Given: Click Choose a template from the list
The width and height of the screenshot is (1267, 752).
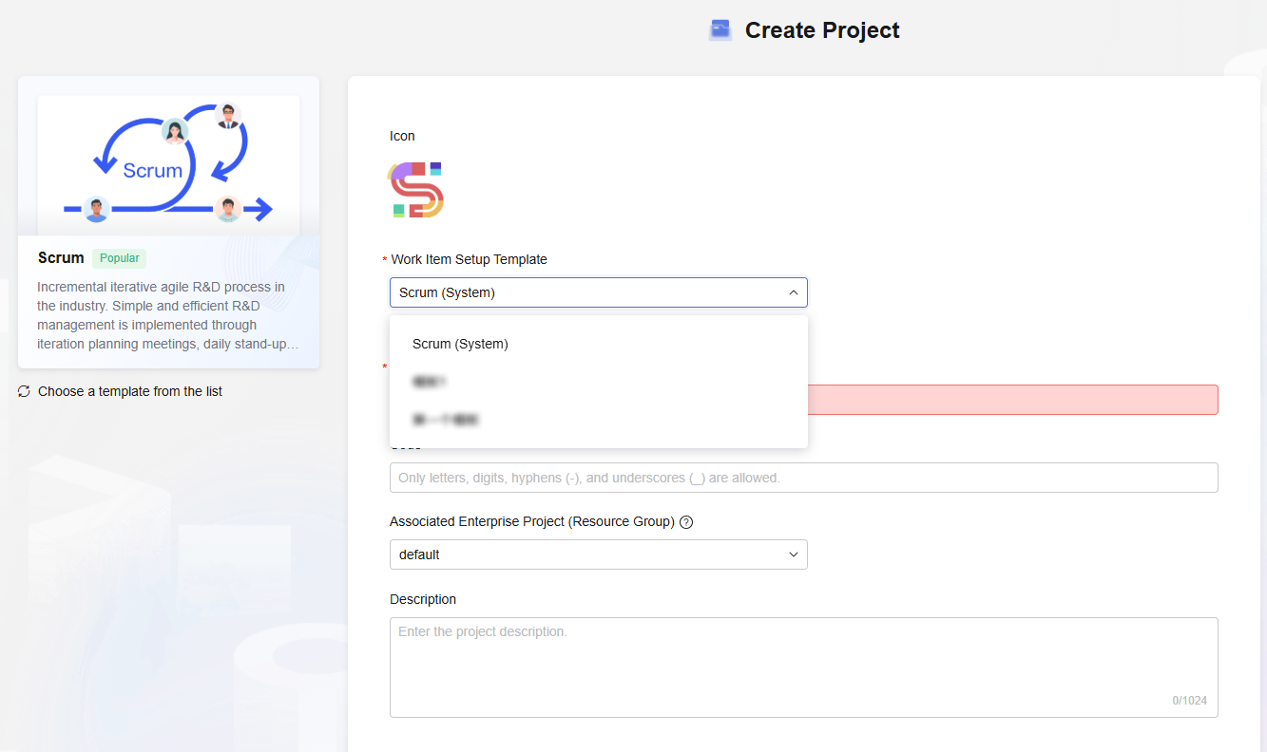Looking at the screenshot, I should [x=130, y=391].
